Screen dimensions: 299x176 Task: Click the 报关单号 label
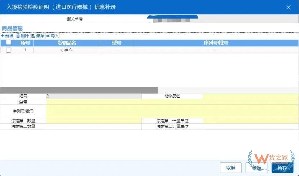coord(75,19)
